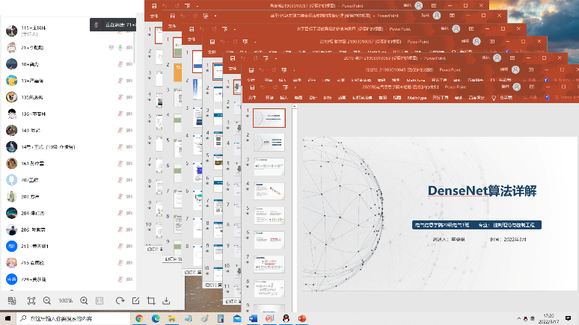Select slide 2 thumbnail in front window
The height and width of the screenshot is (325, 579).
pyautogui.click(x=269, y=141)
